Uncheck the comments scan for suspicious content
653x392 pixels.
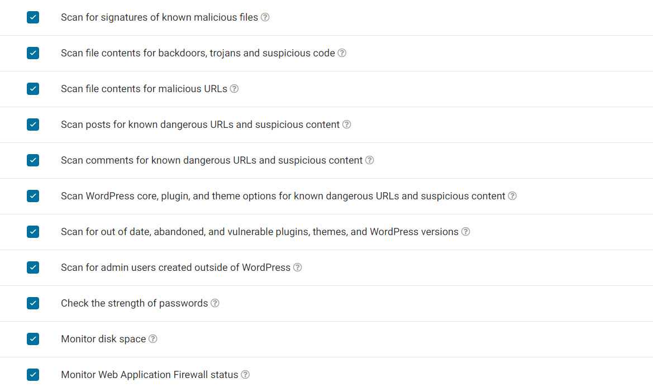coord(33,160)
